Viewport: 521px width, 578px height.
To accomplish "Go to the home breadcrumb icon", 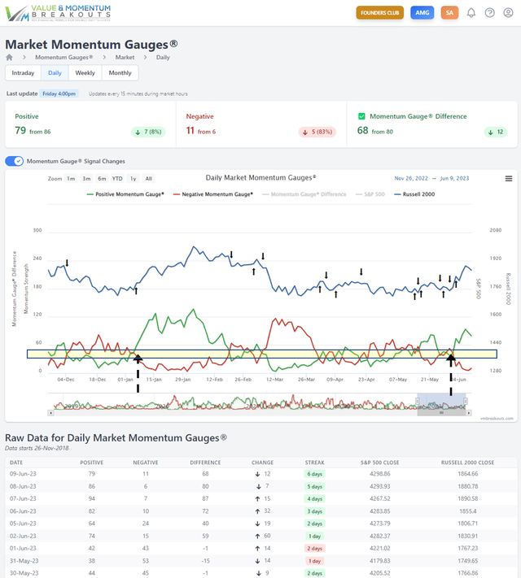I will click(x=9, y=57).
